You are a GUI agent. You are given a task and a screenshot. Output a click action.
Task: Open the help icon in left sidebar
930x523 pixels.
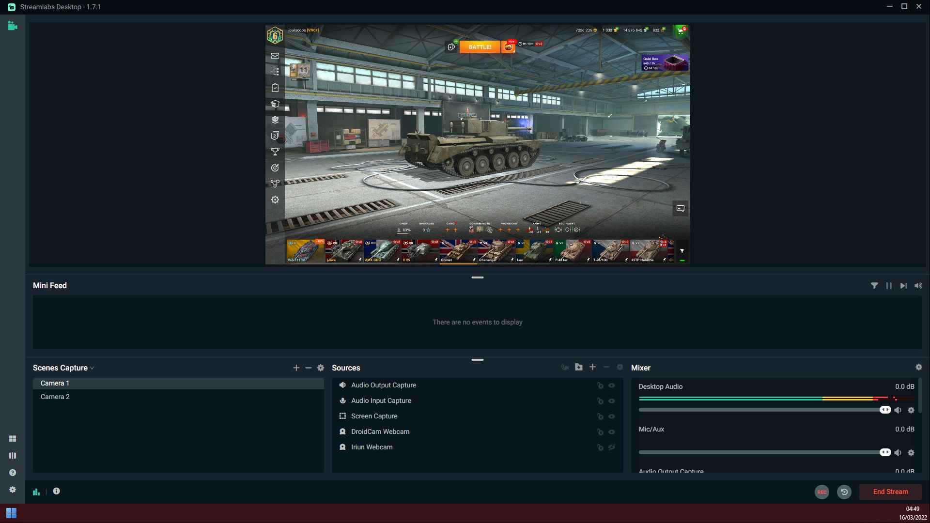click(13, 473)
